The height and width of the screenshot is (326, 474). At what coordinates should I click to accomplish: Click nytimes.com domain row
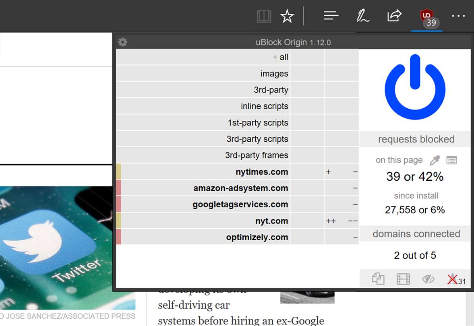tap(203, 171)
